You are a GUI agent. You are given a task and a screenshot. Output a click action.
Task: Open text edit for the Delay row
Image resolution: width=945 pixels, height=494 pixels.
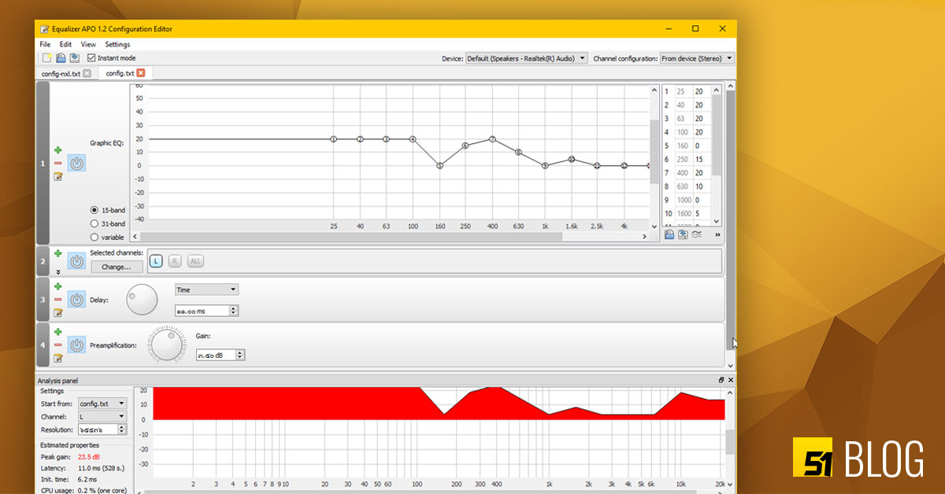[57, 312]
